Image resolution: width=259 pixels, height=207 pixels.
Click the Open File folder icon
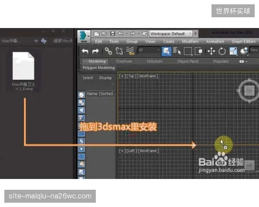point(104,34)
